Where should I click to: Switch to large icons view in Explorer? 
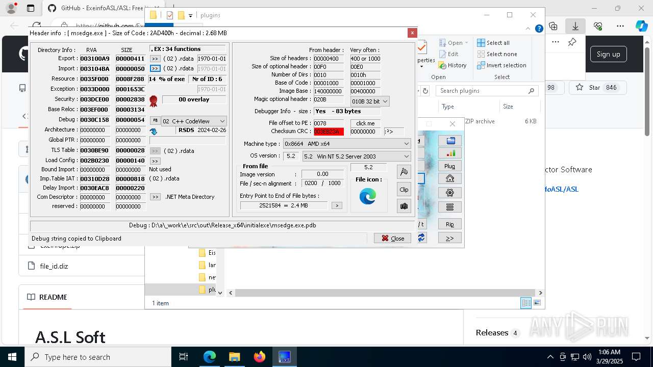pos(537,303)
